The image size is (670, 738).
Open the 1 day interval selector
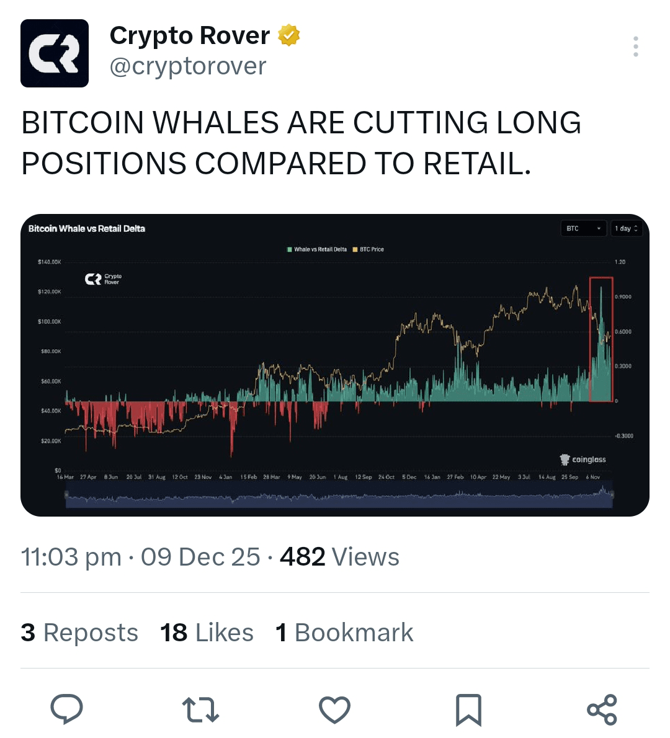pyautogui.click(x=626, y=228)
